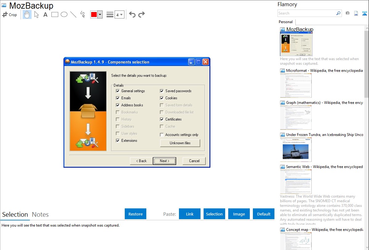Select the Crop tool
This screenshot has width=369, height=250.
pyautogui.click(x=10, y=14)
